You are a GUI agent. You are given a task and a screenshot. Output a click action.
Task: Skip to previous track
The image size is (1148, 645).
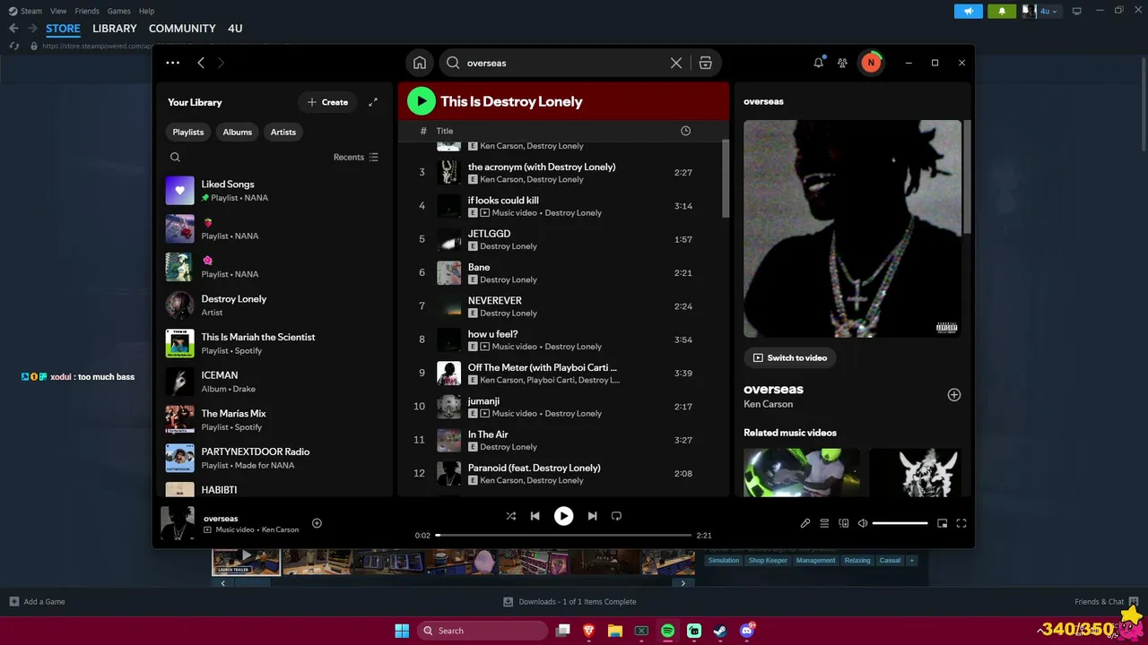coord(535,516)
